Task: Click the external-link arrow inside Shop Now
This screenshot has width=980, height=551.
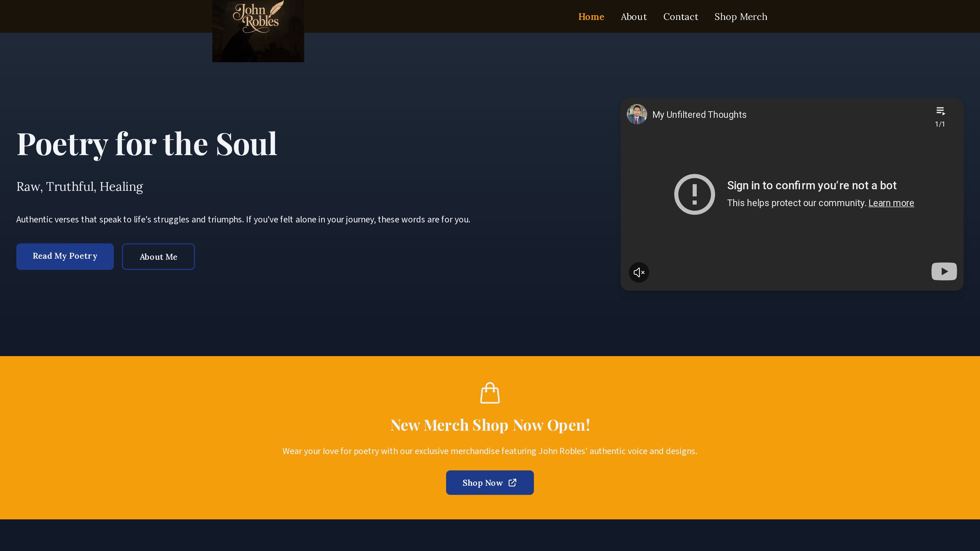Action: (x=512, y=483)
